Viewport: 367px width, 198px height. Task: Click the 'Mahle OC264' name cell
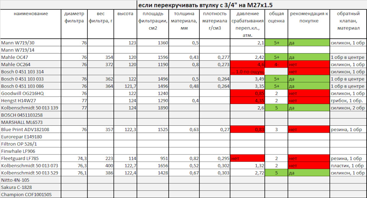coord(31,64)
